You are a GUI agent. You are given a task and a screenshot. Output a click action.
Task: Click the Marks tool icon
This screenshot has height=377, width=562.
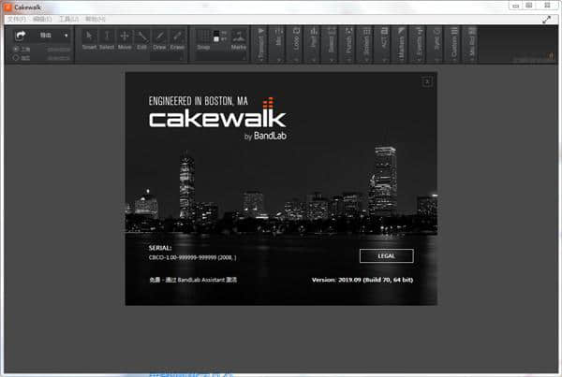pyautogui.click(x=239, y=37)
